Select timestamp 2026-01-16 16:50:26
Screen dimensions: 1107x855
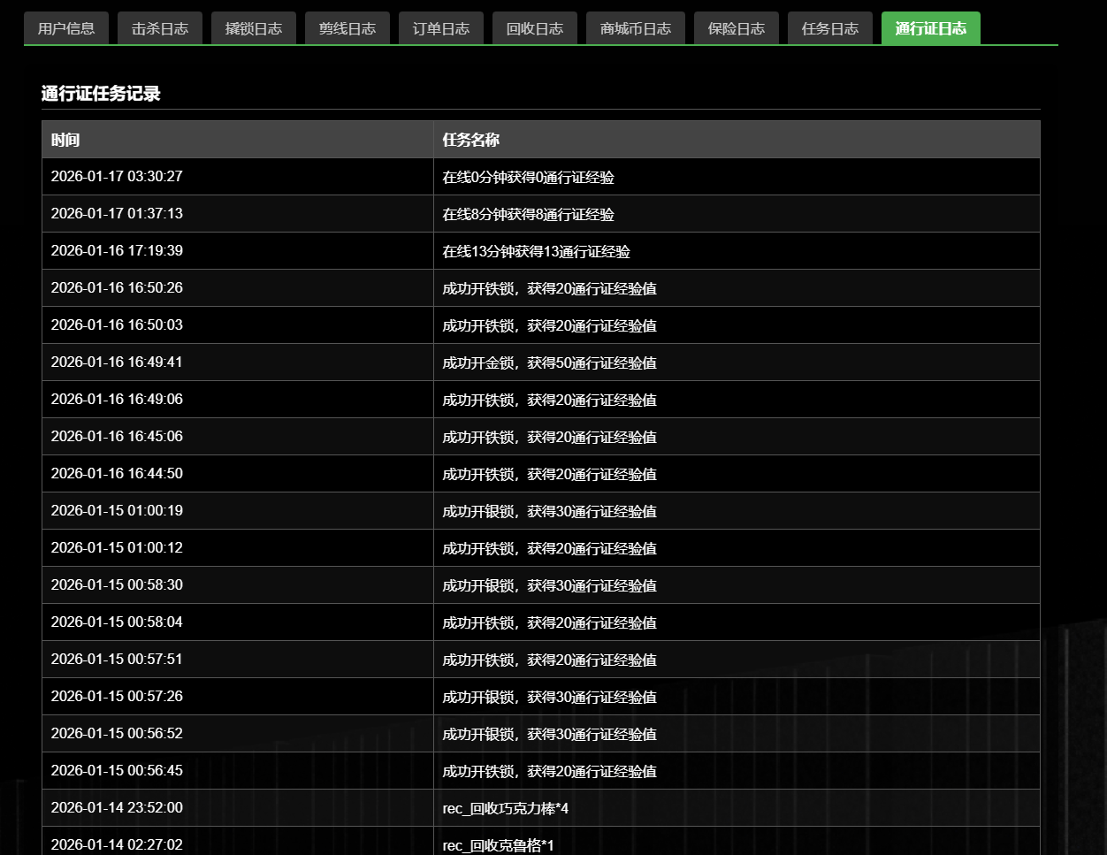(117, 287)
